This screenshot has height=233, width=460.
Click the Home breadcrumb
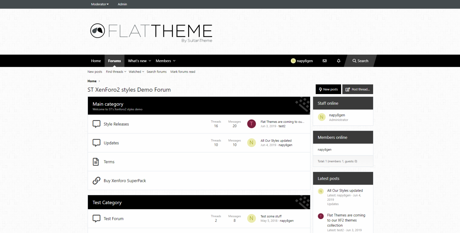[x=92, y=81]
